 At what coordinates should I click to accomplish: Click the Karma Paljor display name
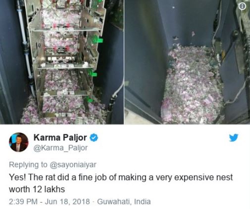coord(60,137)
